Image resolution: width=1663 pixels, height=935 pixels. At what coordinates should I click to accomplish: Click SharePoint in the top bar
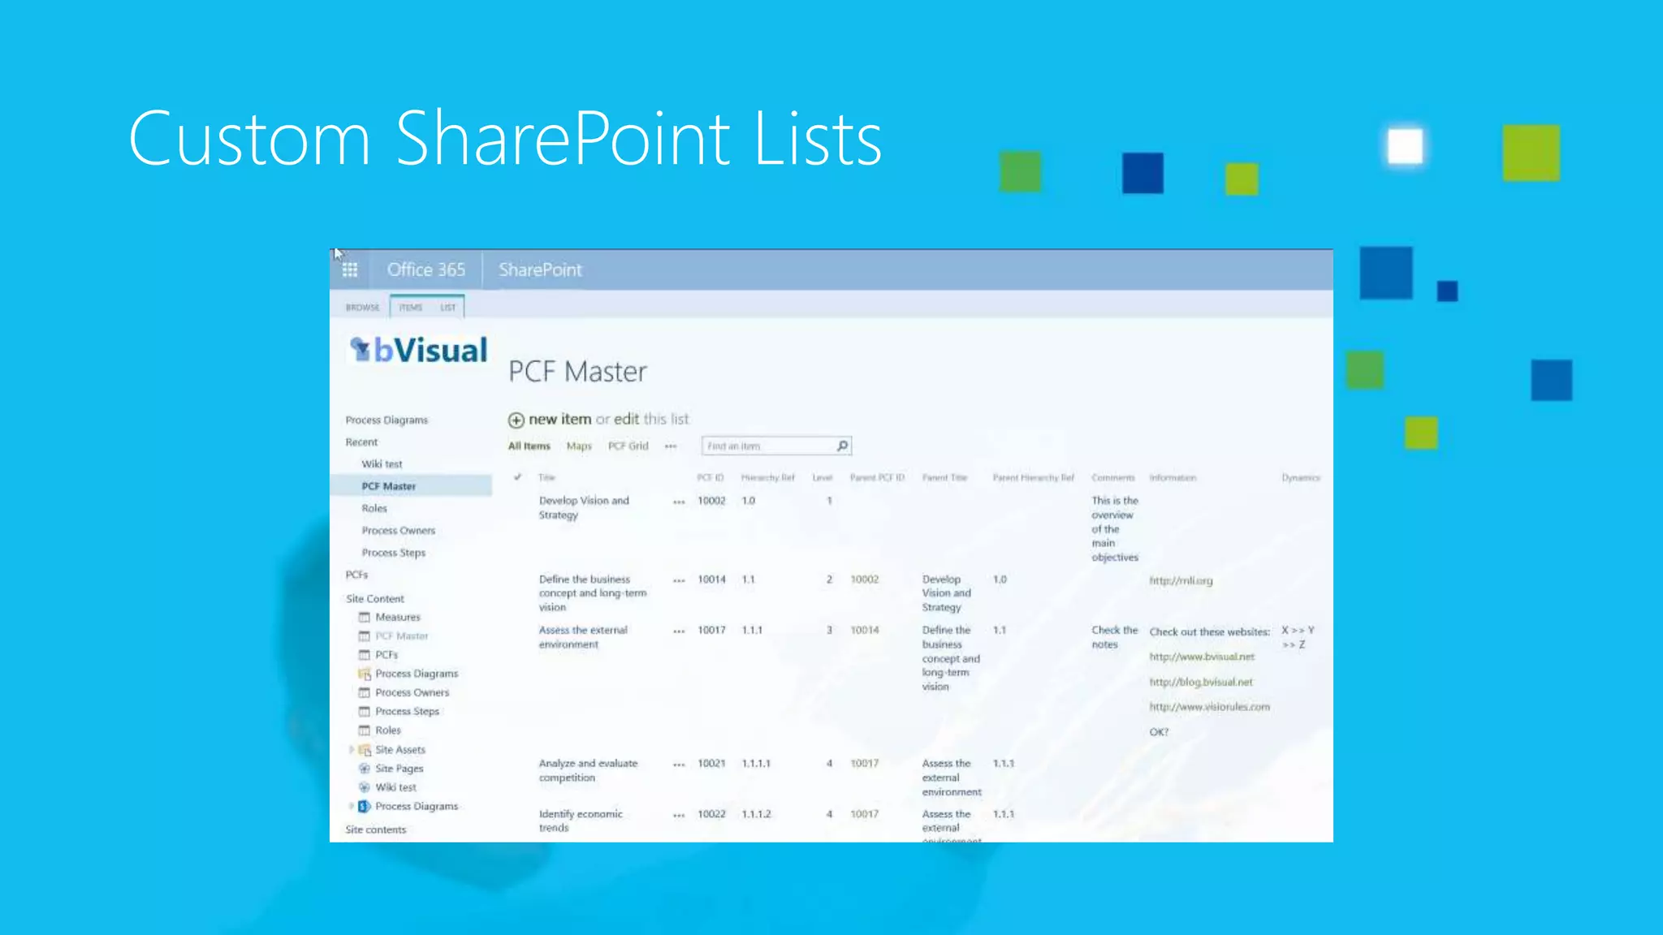click(x=540, y=269)
